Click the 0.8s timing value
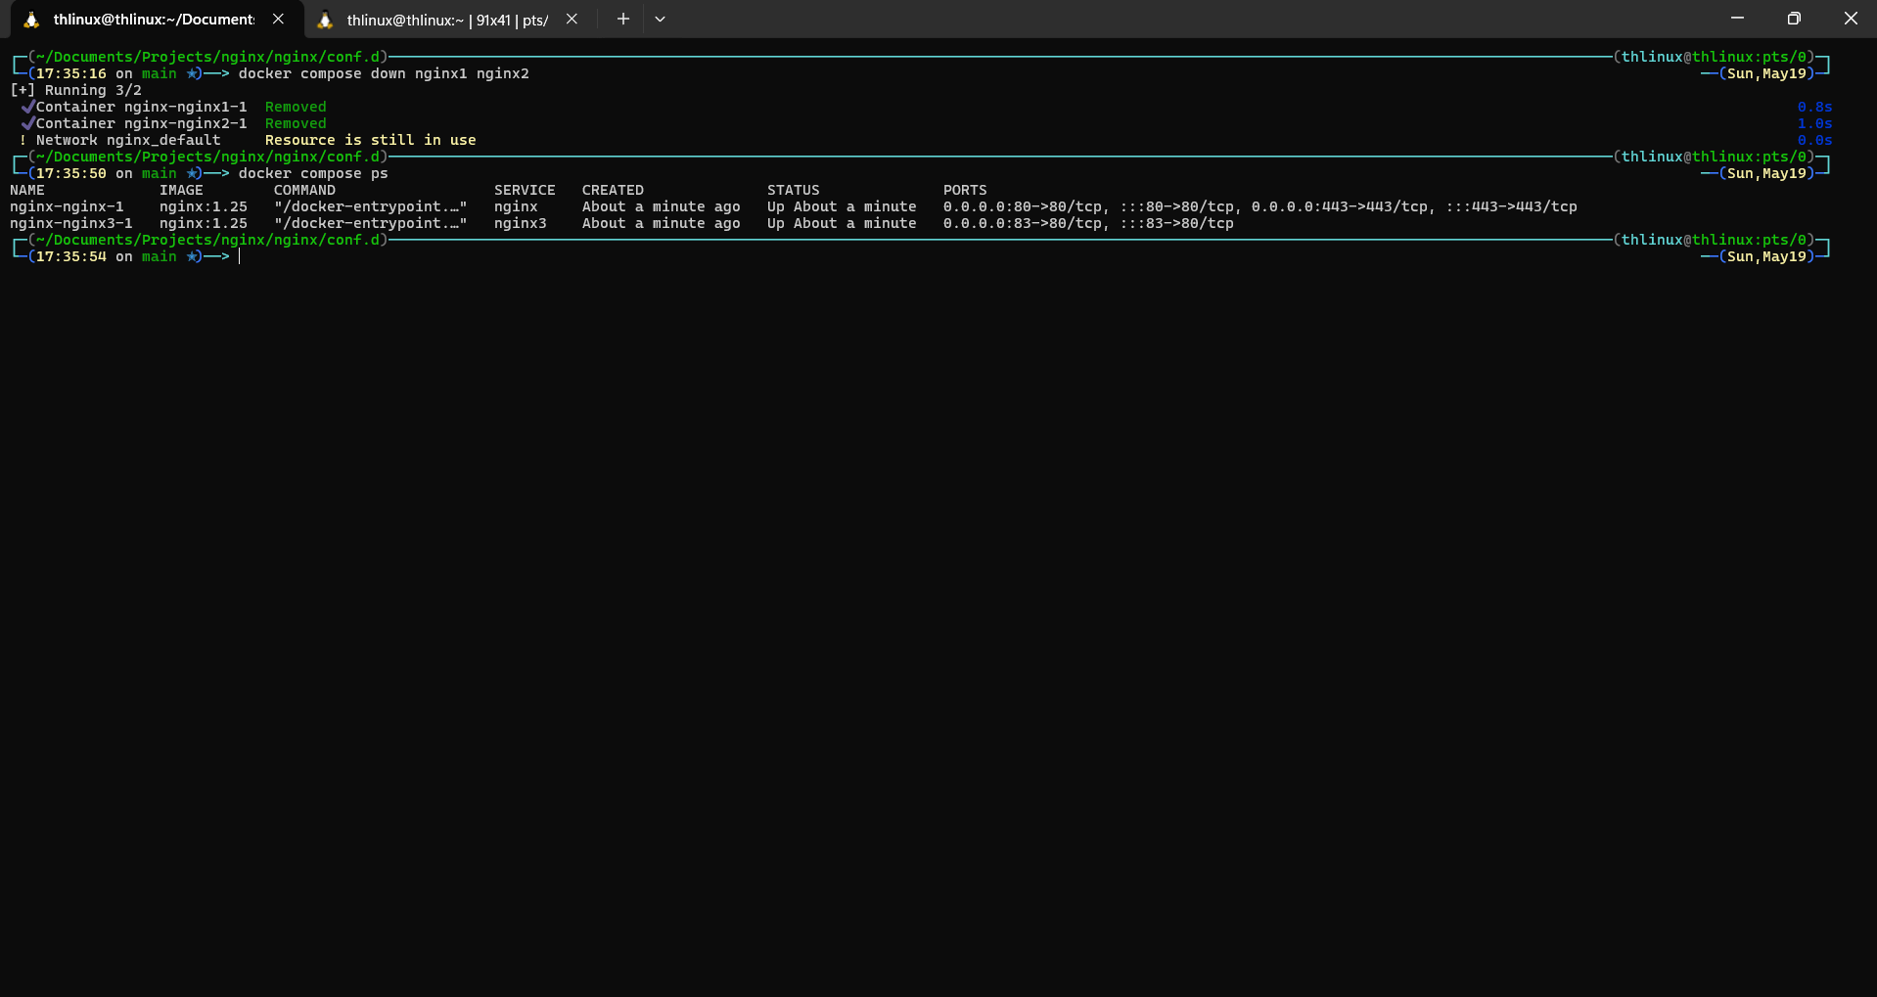 pos(1814,107)
